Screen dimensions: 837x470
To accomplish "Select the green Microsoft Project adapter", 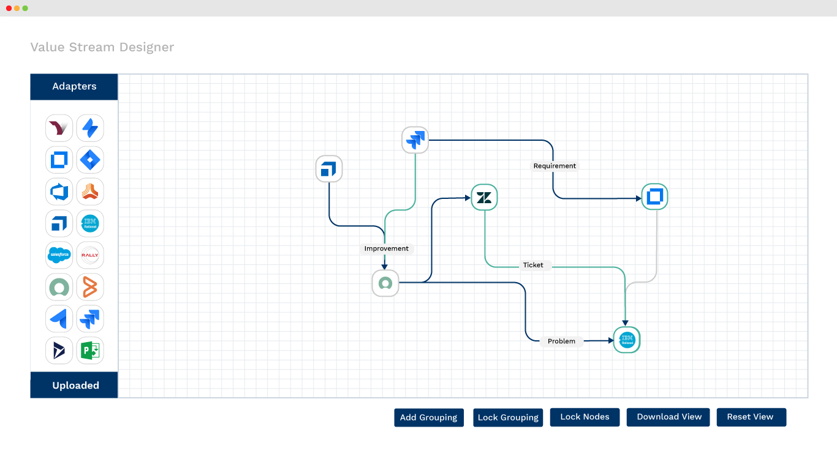I will coord(90,351).
